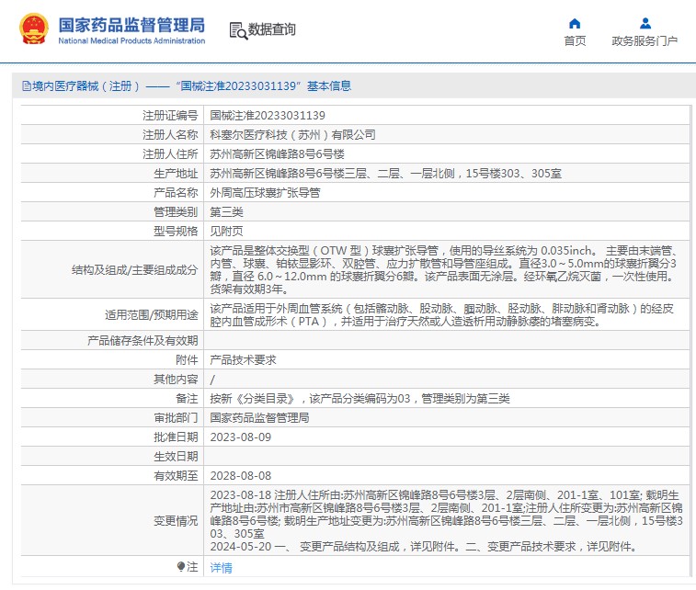Click expiry date 2028-08-08

coord(241,475)
